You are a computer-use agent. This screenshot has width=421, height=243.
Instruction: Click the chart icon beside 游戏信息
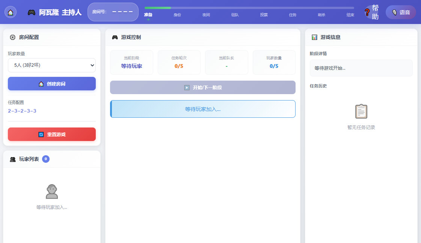[314, 37]
